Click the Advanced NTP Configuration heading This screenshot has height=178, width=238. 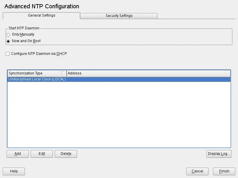tap(42, 6)
